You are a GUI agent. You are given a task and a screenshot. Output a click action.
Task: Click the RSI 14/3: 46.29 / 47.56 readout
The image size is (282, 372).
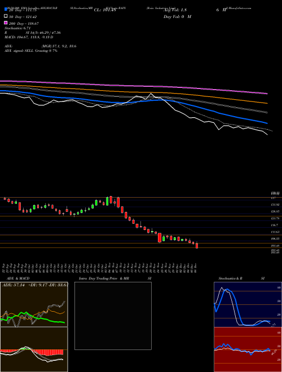click(x=33, y=33)
